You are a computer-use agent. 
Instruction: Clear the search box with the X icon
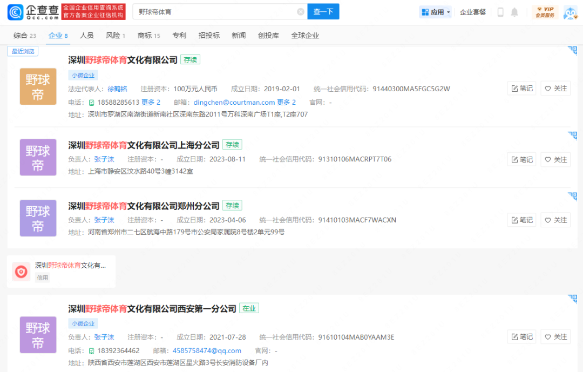pos(301,12)
